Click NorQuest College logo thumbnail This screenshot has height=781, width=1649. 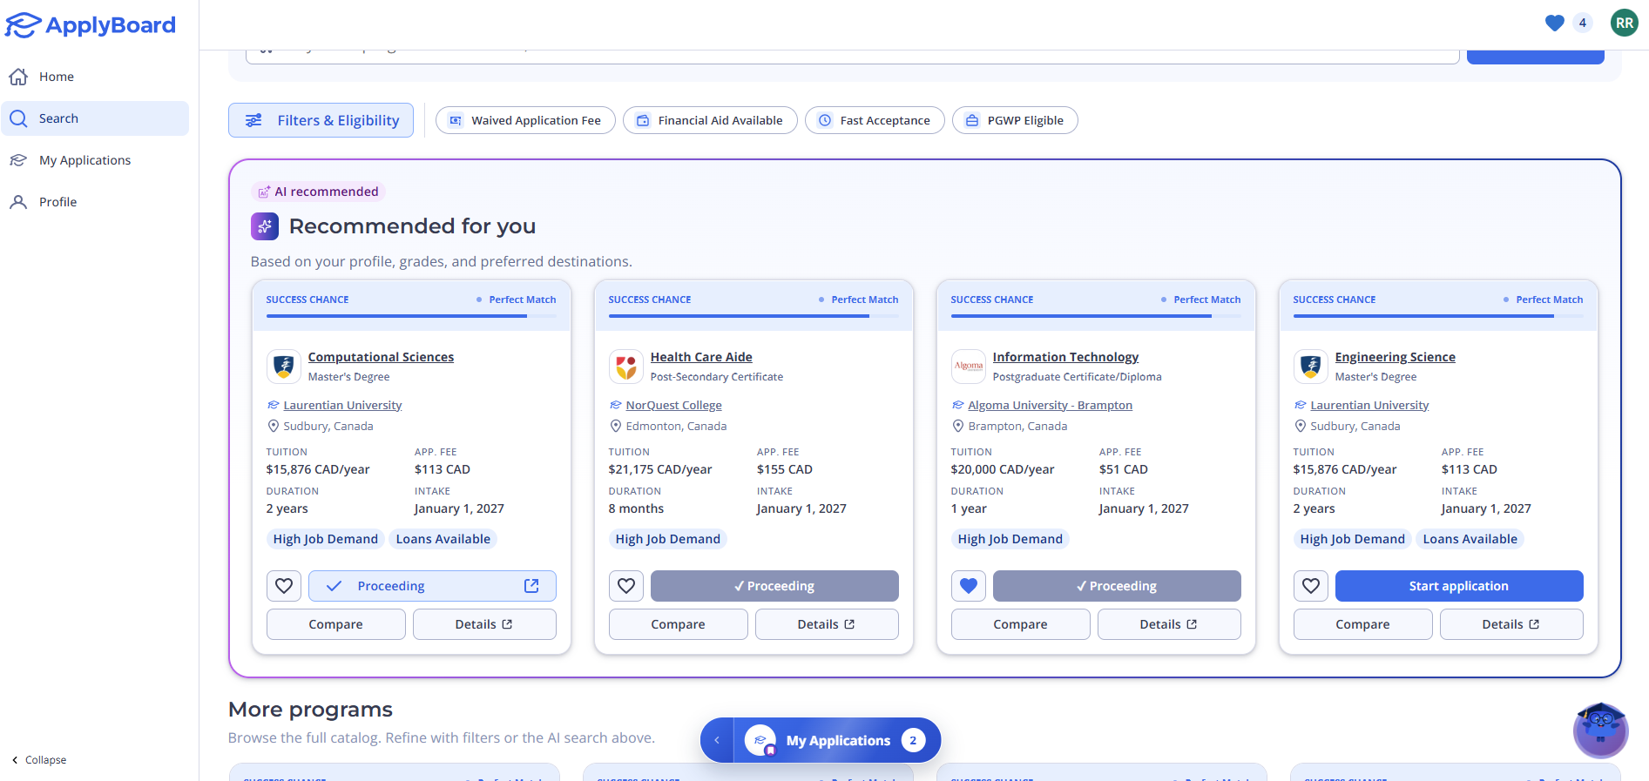(x=626, y=367)
